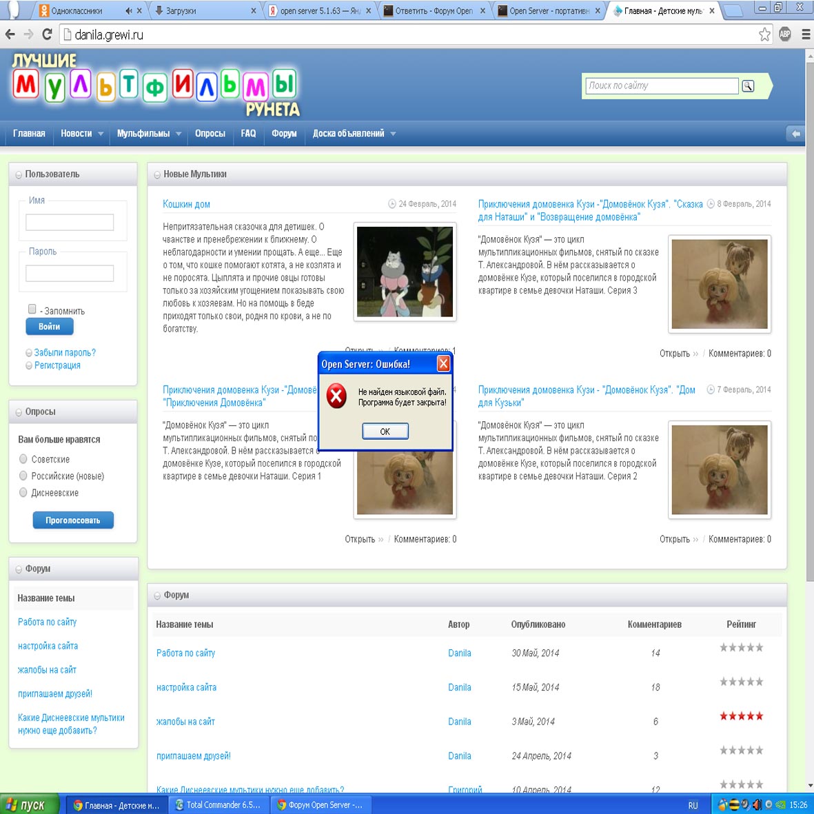Expand the Доска объявлений dropdown arrow

click(393, 134)
